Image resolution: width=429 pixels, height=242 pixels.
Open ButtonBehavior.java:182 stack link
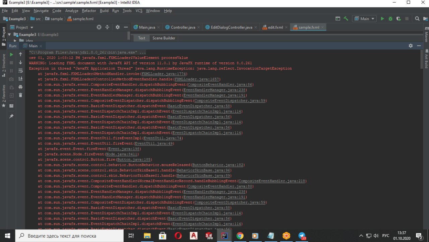pos(218,165)
